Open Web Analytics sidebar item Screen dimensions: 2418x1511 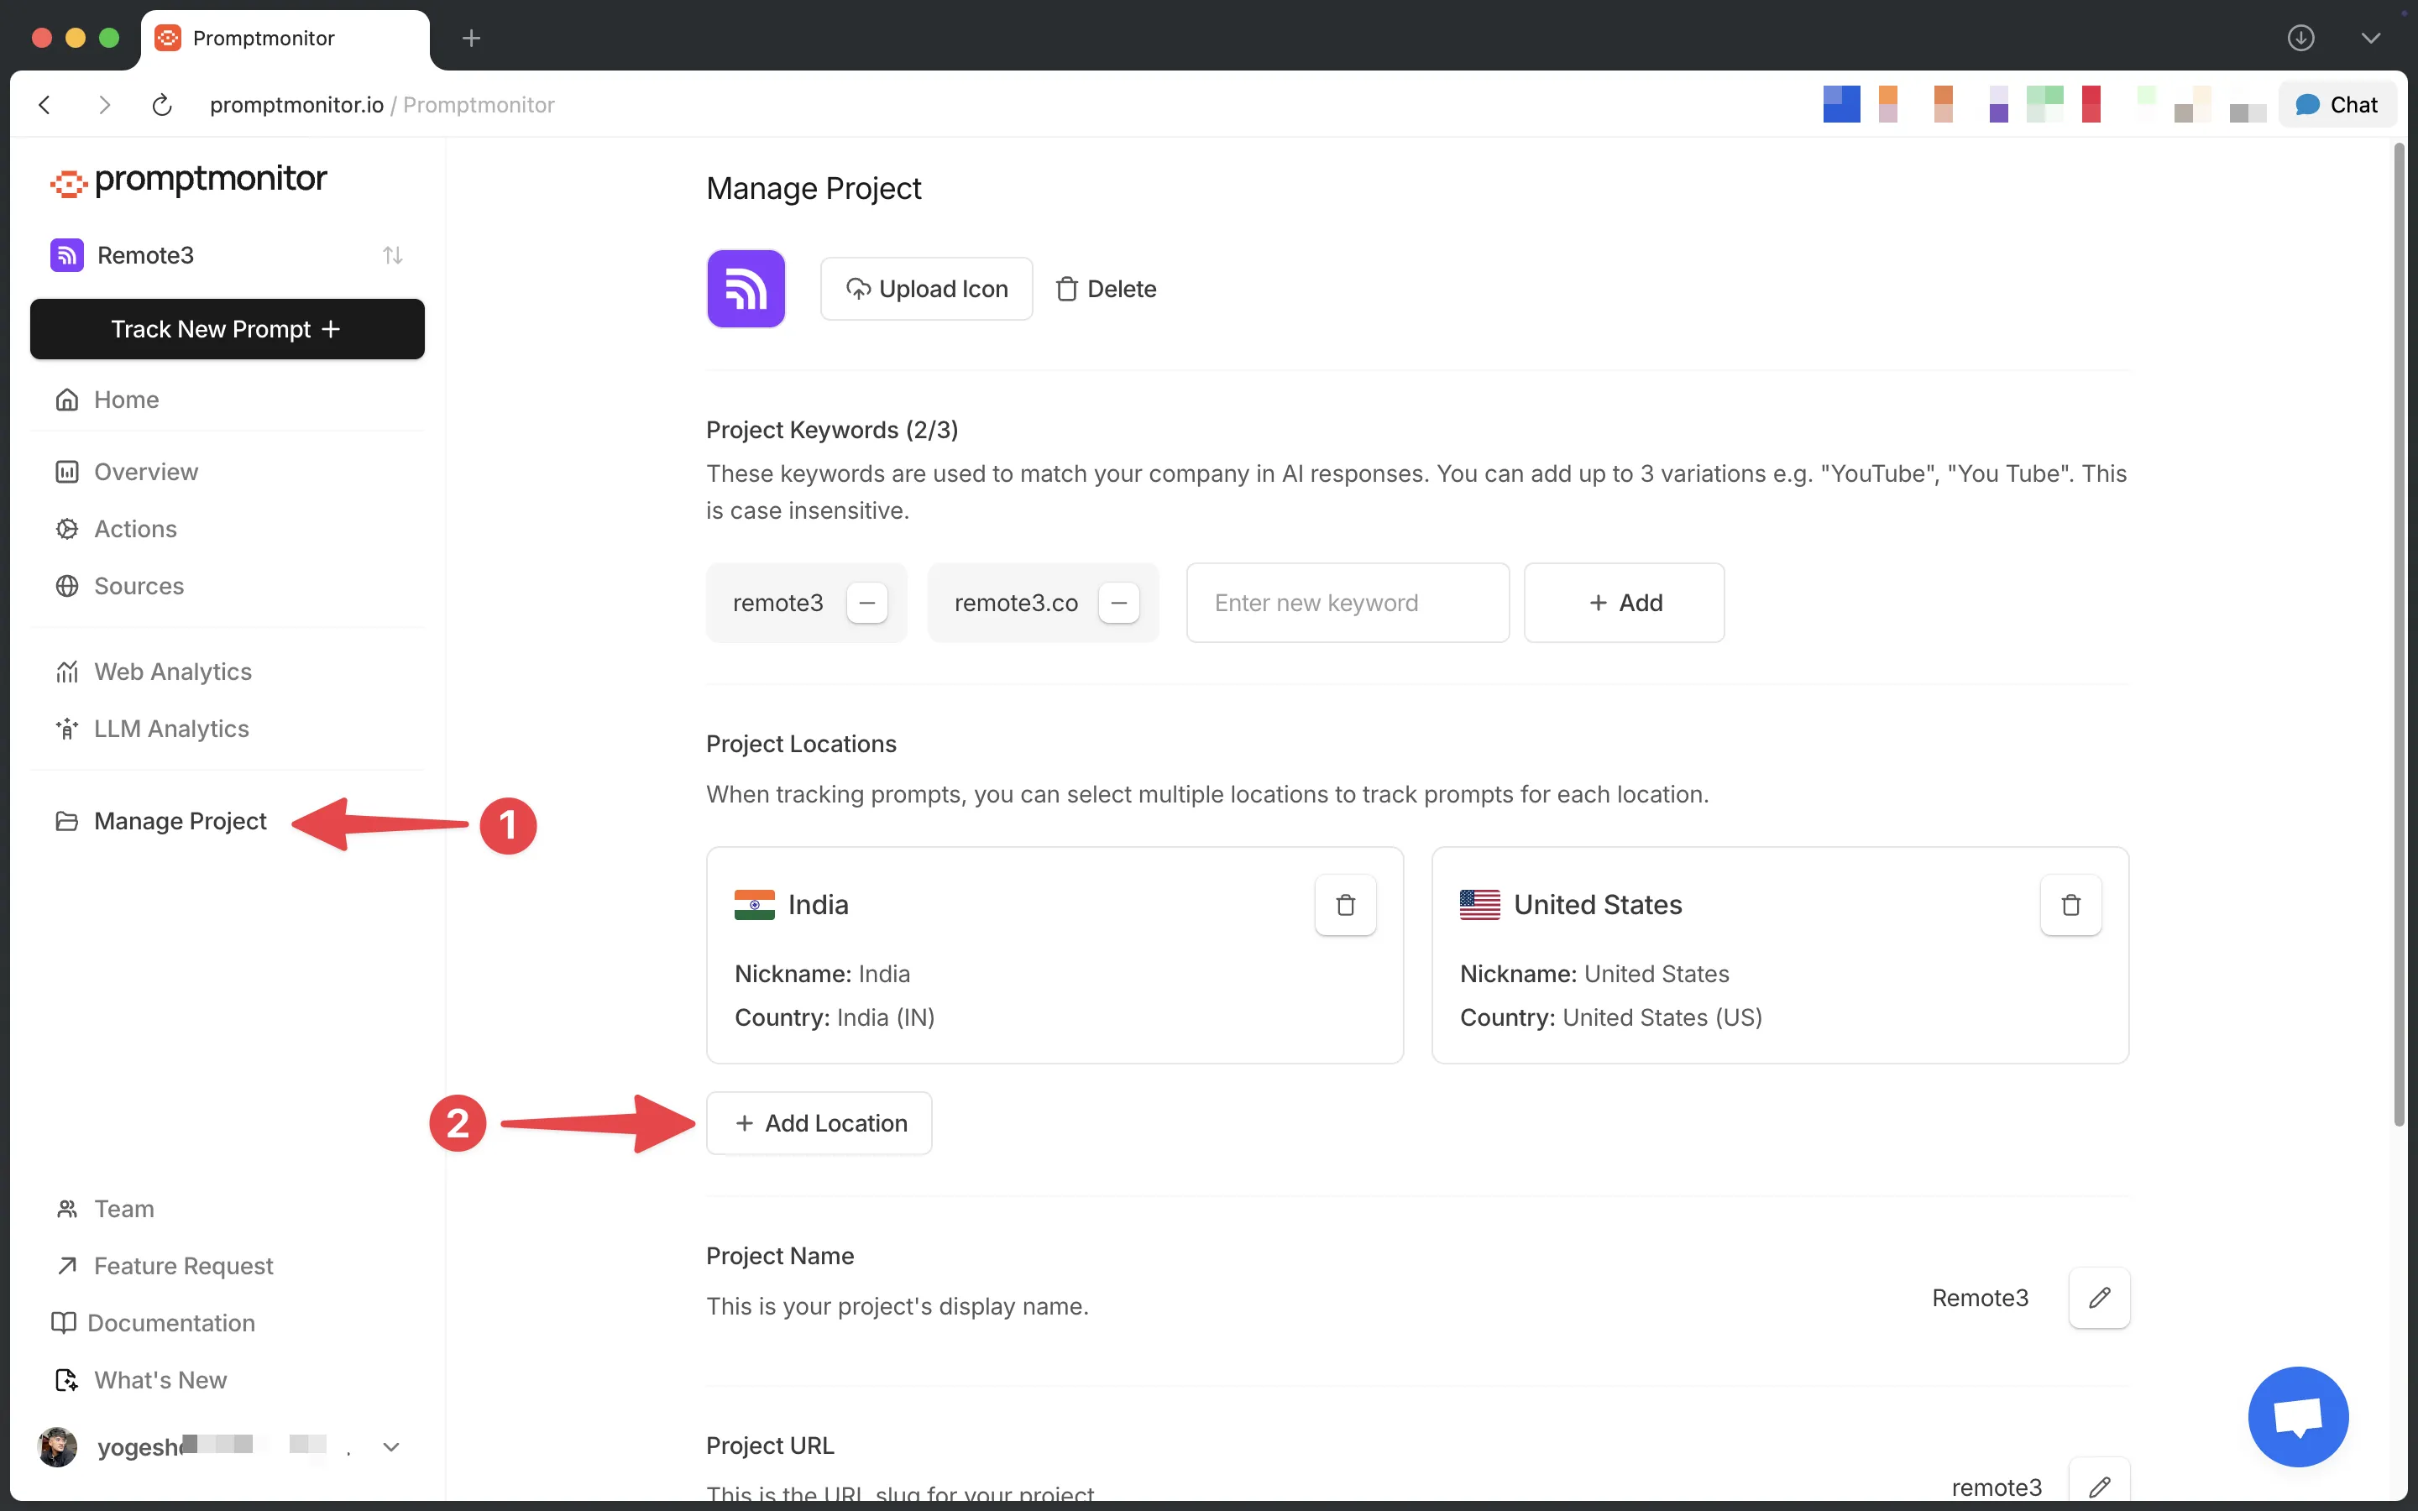coord(173,672)
